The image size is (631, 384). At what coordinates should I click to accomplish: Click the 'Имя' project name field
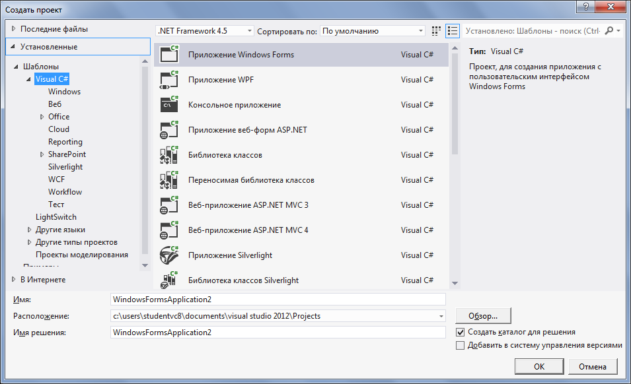tap(278, 300)
